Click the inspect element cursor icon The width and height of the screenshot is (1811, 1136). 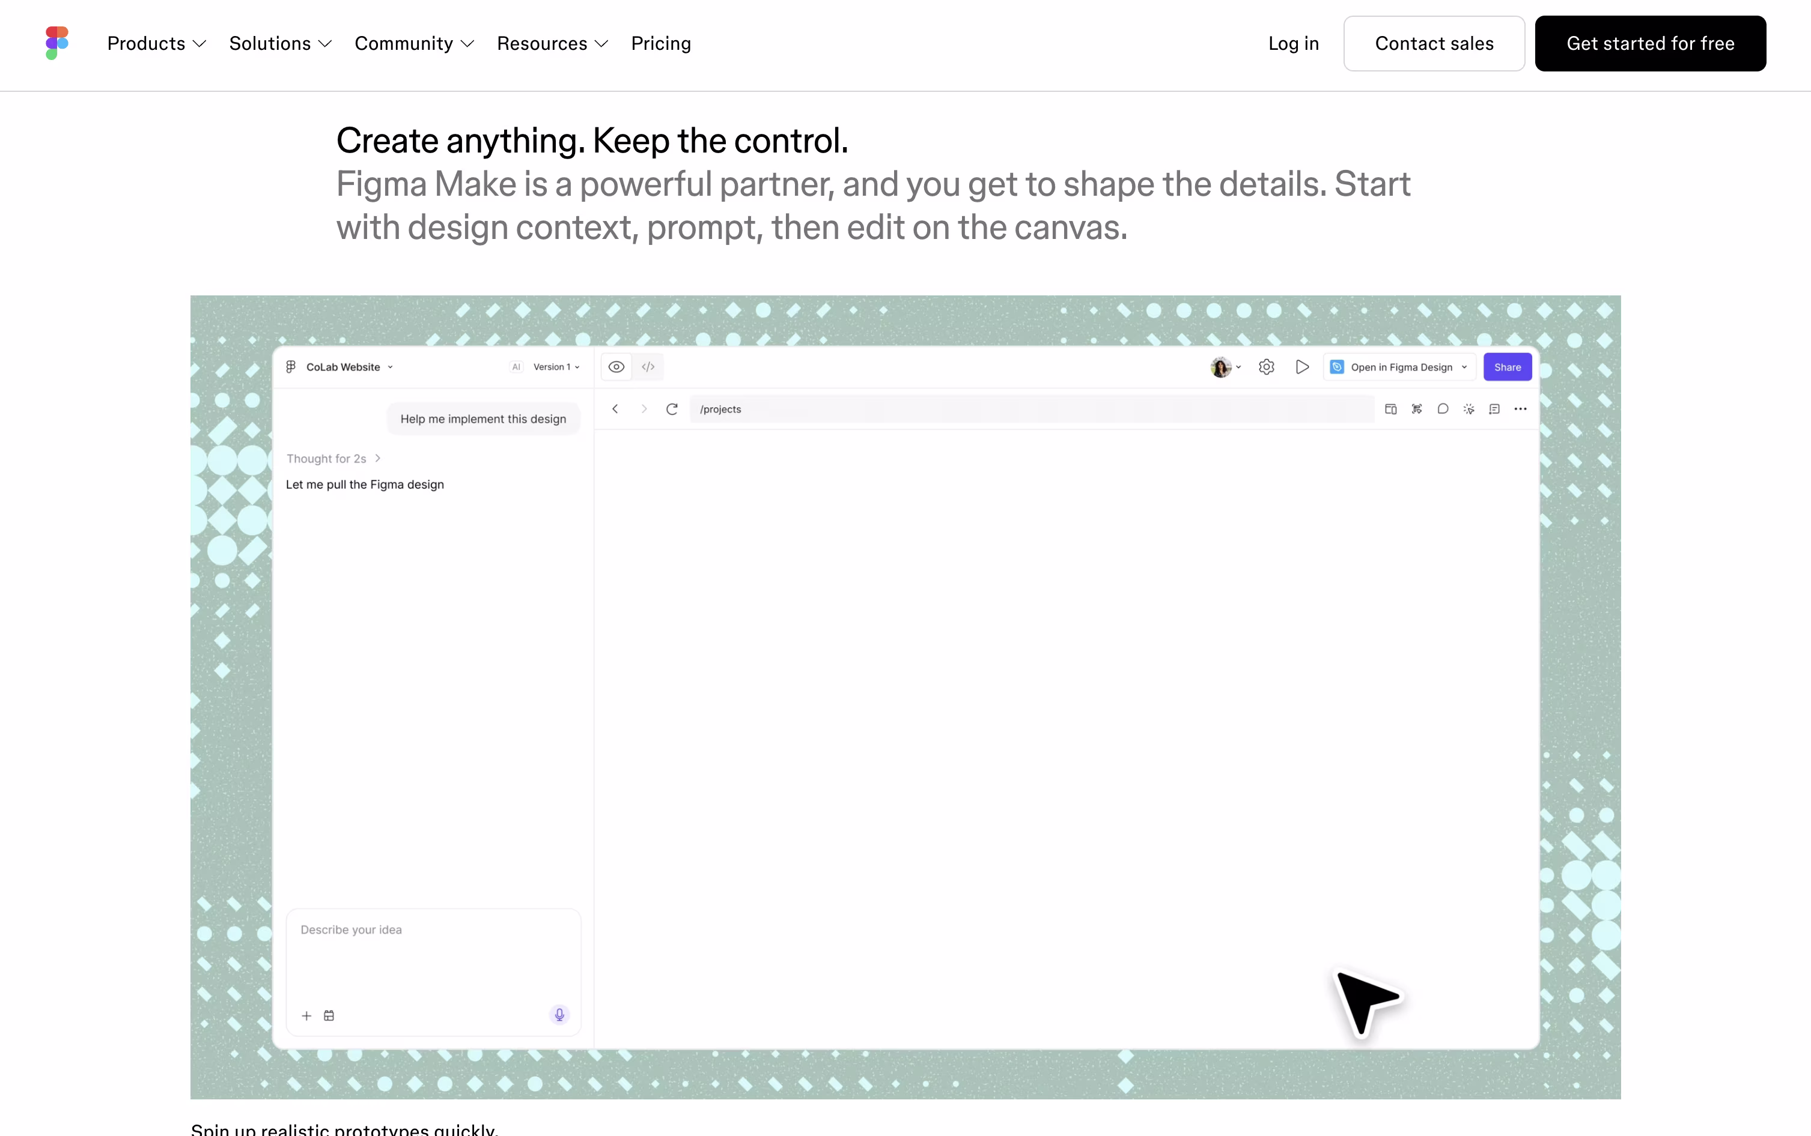(1416, 409)
